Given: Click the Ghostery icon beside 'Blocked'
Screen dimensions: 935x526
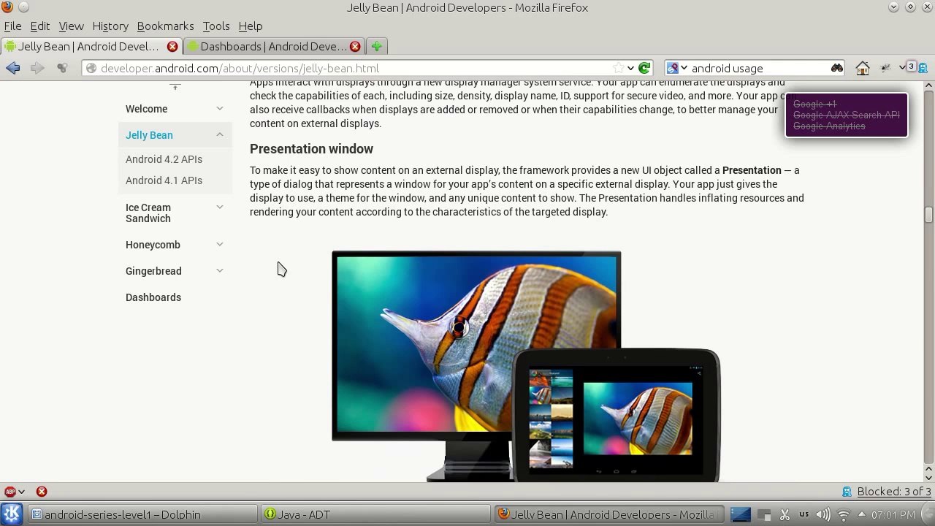Looking at the screenshot, I should point(847,492).
